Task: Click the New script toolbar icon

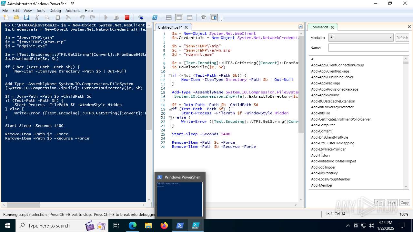Action: (x=6, y=17)
